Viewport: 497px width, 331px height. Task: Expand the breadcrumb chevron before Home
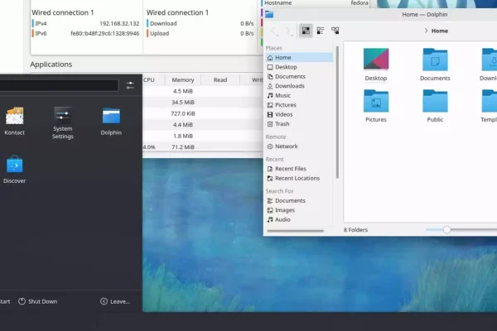(426, 31)
